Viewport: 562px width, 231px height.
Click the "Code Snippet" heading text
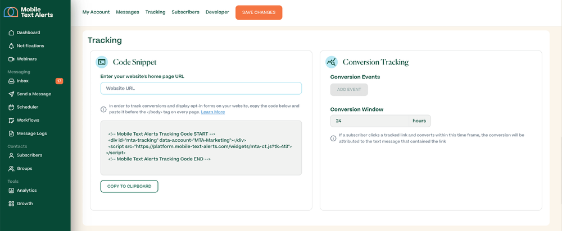135,62
